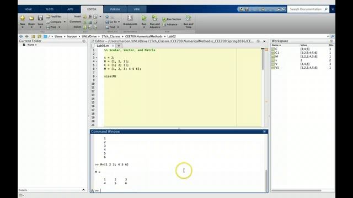The height and width of the screenshot is (198, 353).
Task: Create a new file with the New icon
Action: coord(23,18)
